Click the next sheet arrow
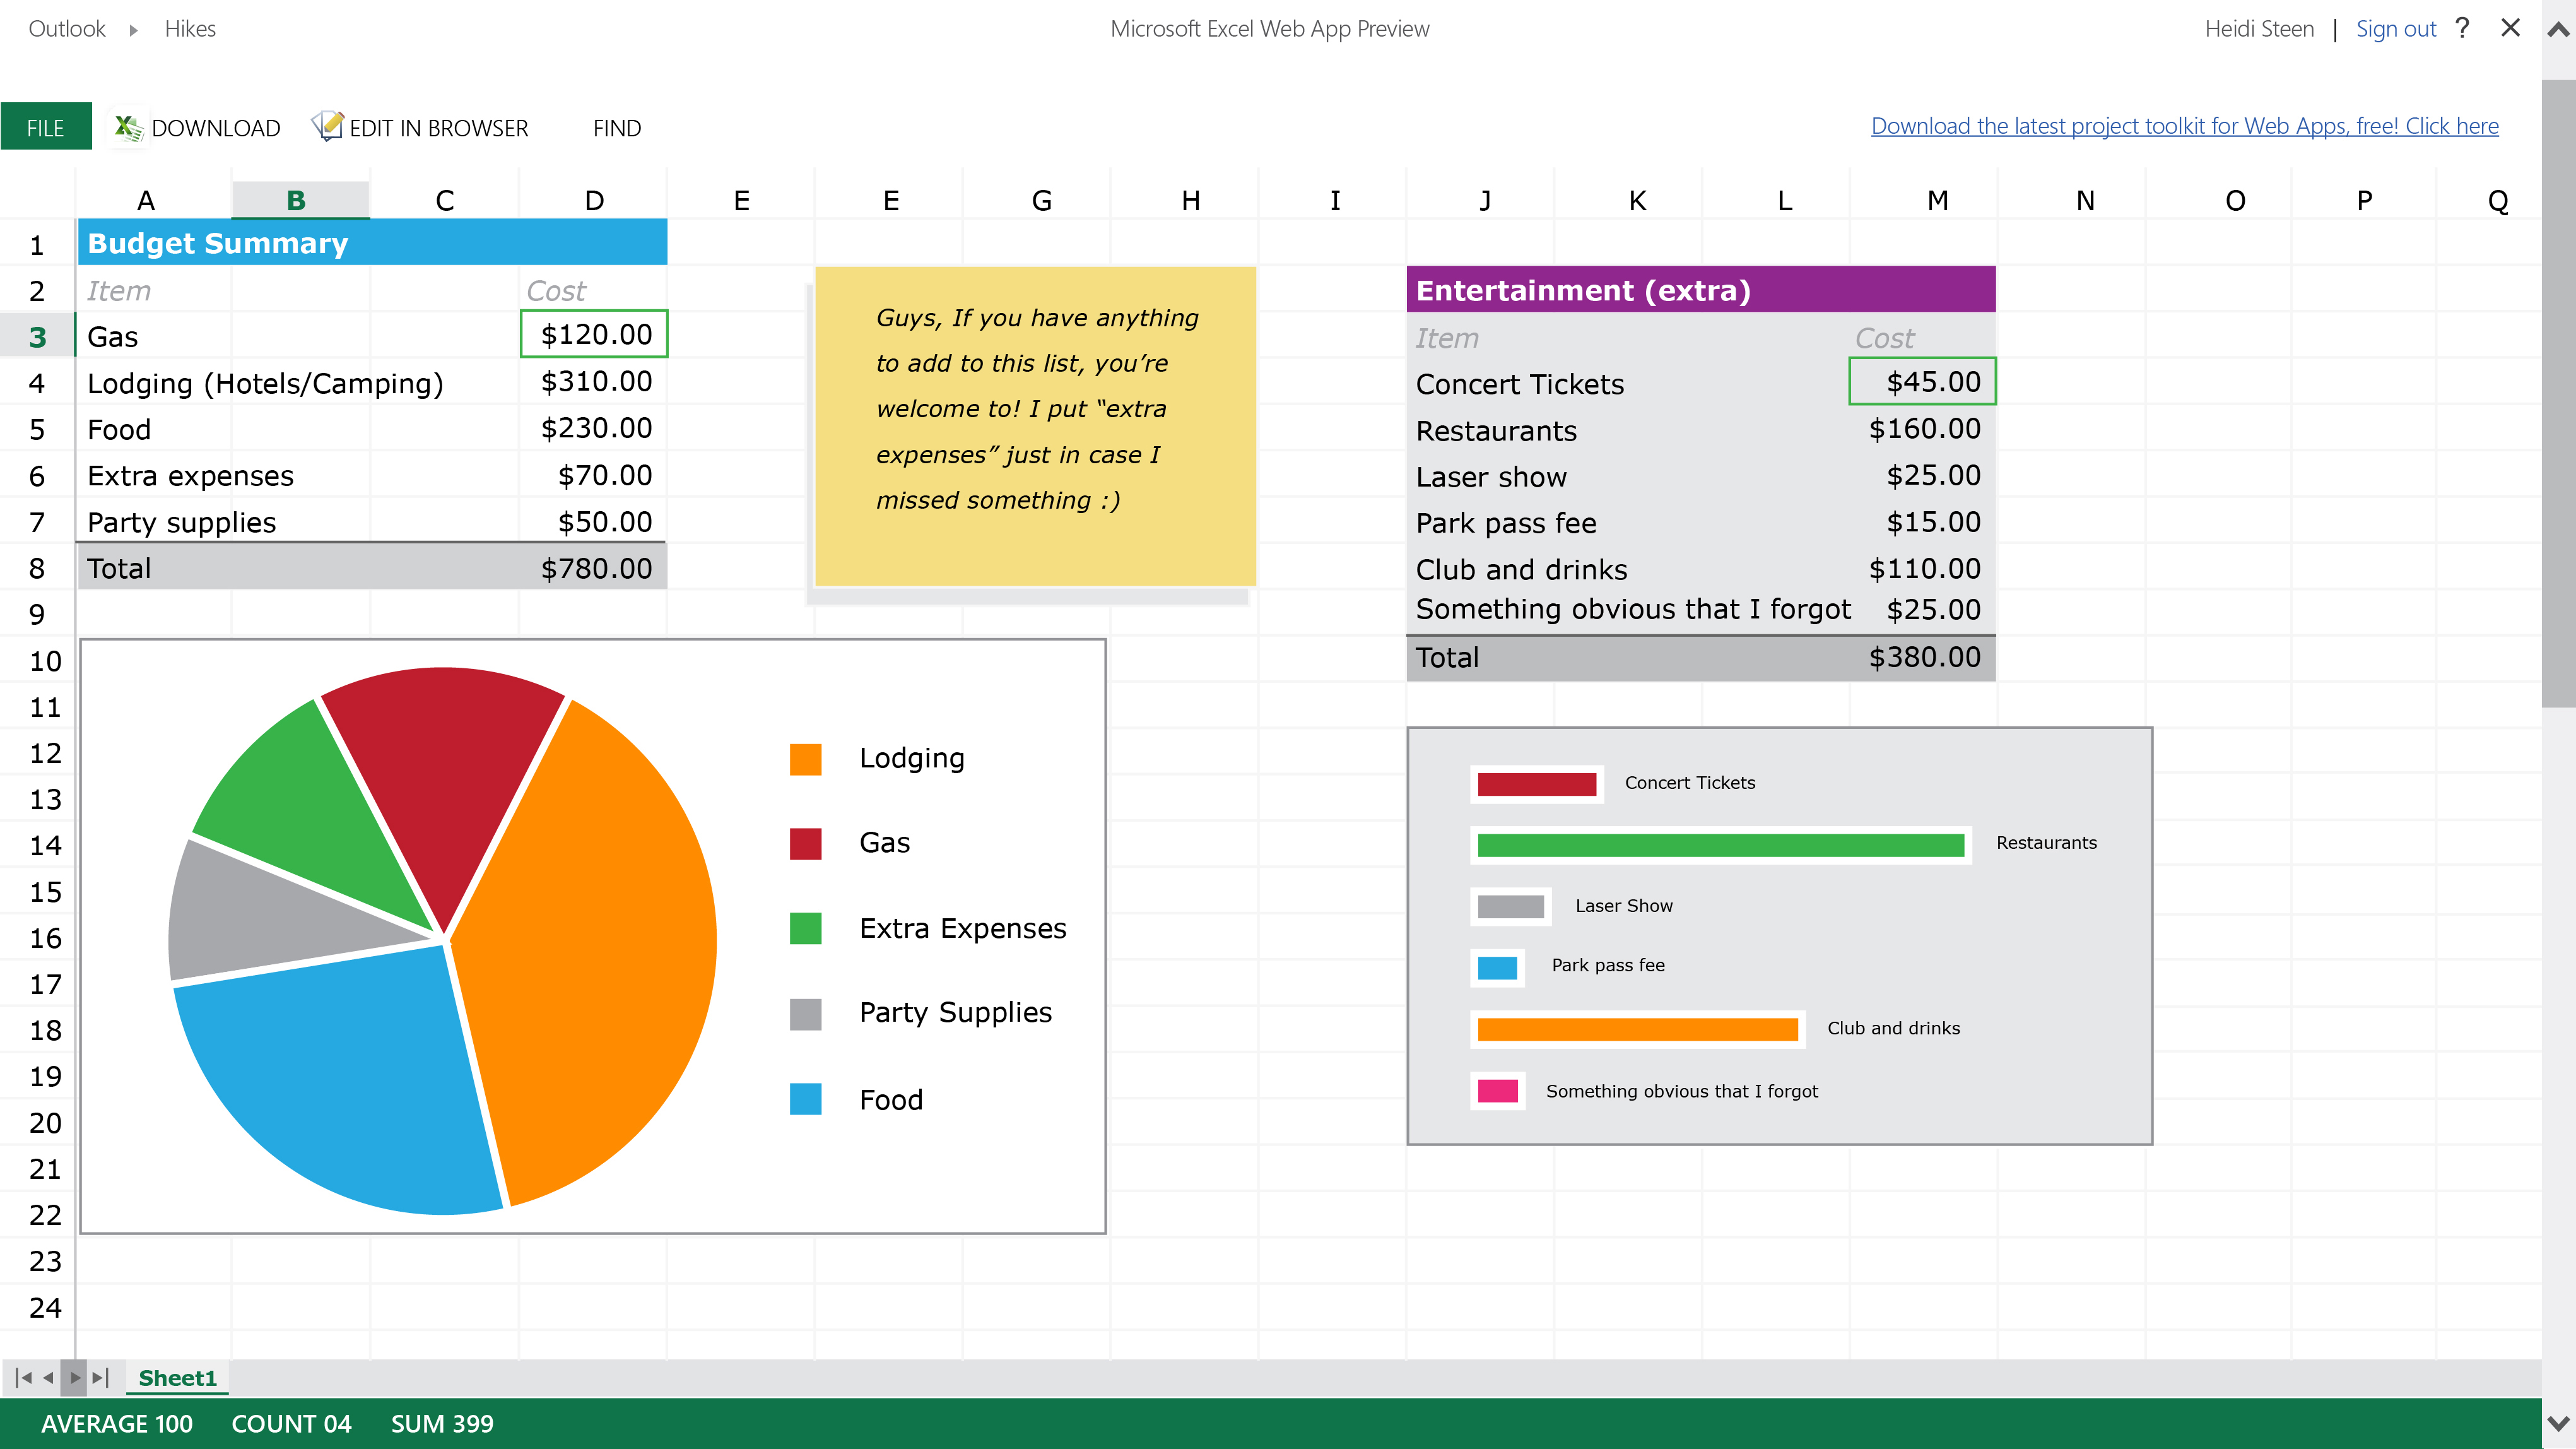This screenshot has width=2576, height=1449. [74, 1378]
